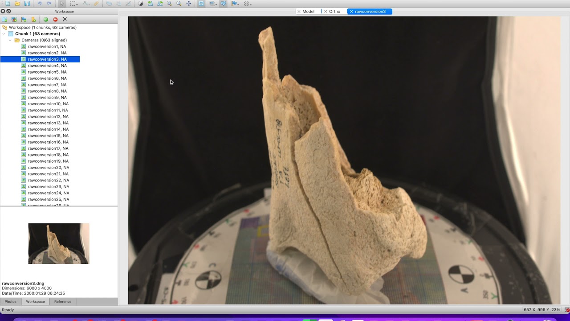Image resolution: width=570 pixels, height=321 pixels.
Task: Switch to the Model tab
Action: click(x=309, y=12)
